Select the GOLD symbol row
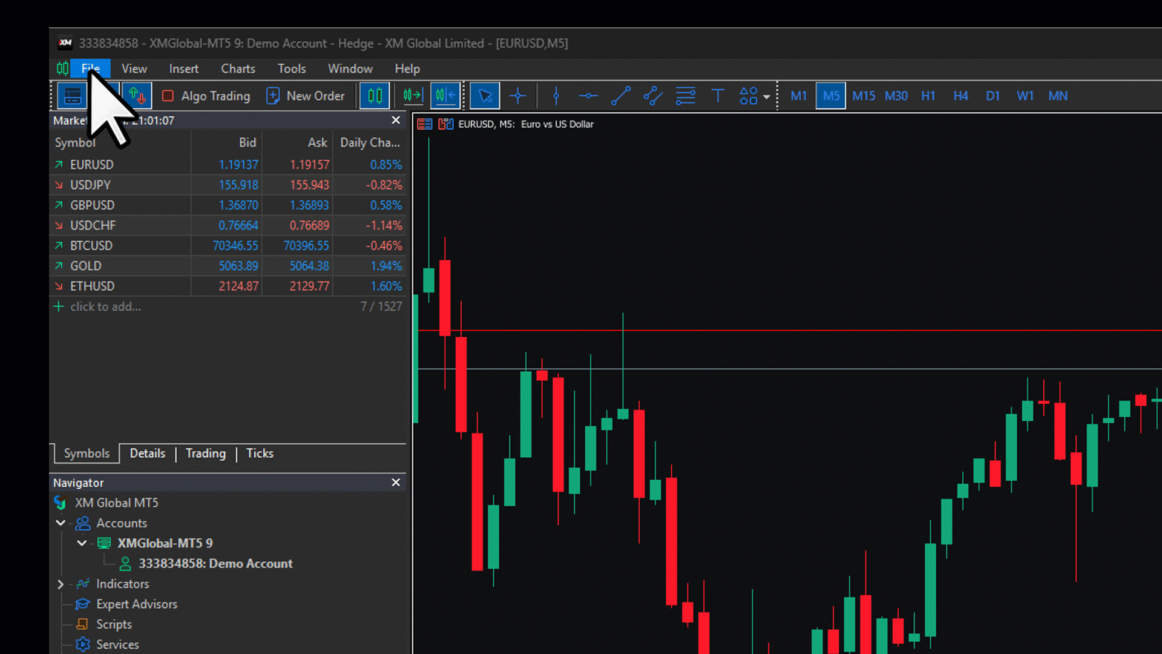The height and width of the screenshot is (654, 1162). click(x=228, y=266)
